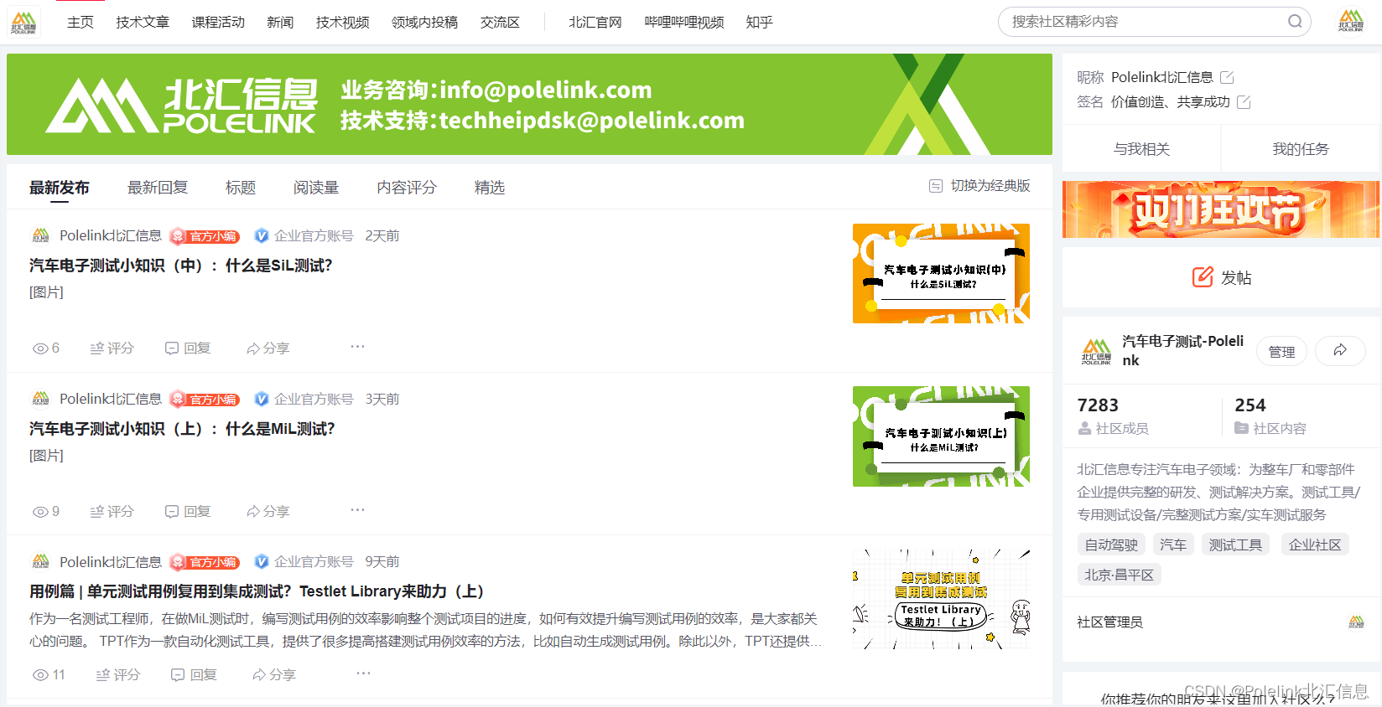Reply to the MiL post
This screenshot has height=707, width=1382.
(x=188, y=512)
